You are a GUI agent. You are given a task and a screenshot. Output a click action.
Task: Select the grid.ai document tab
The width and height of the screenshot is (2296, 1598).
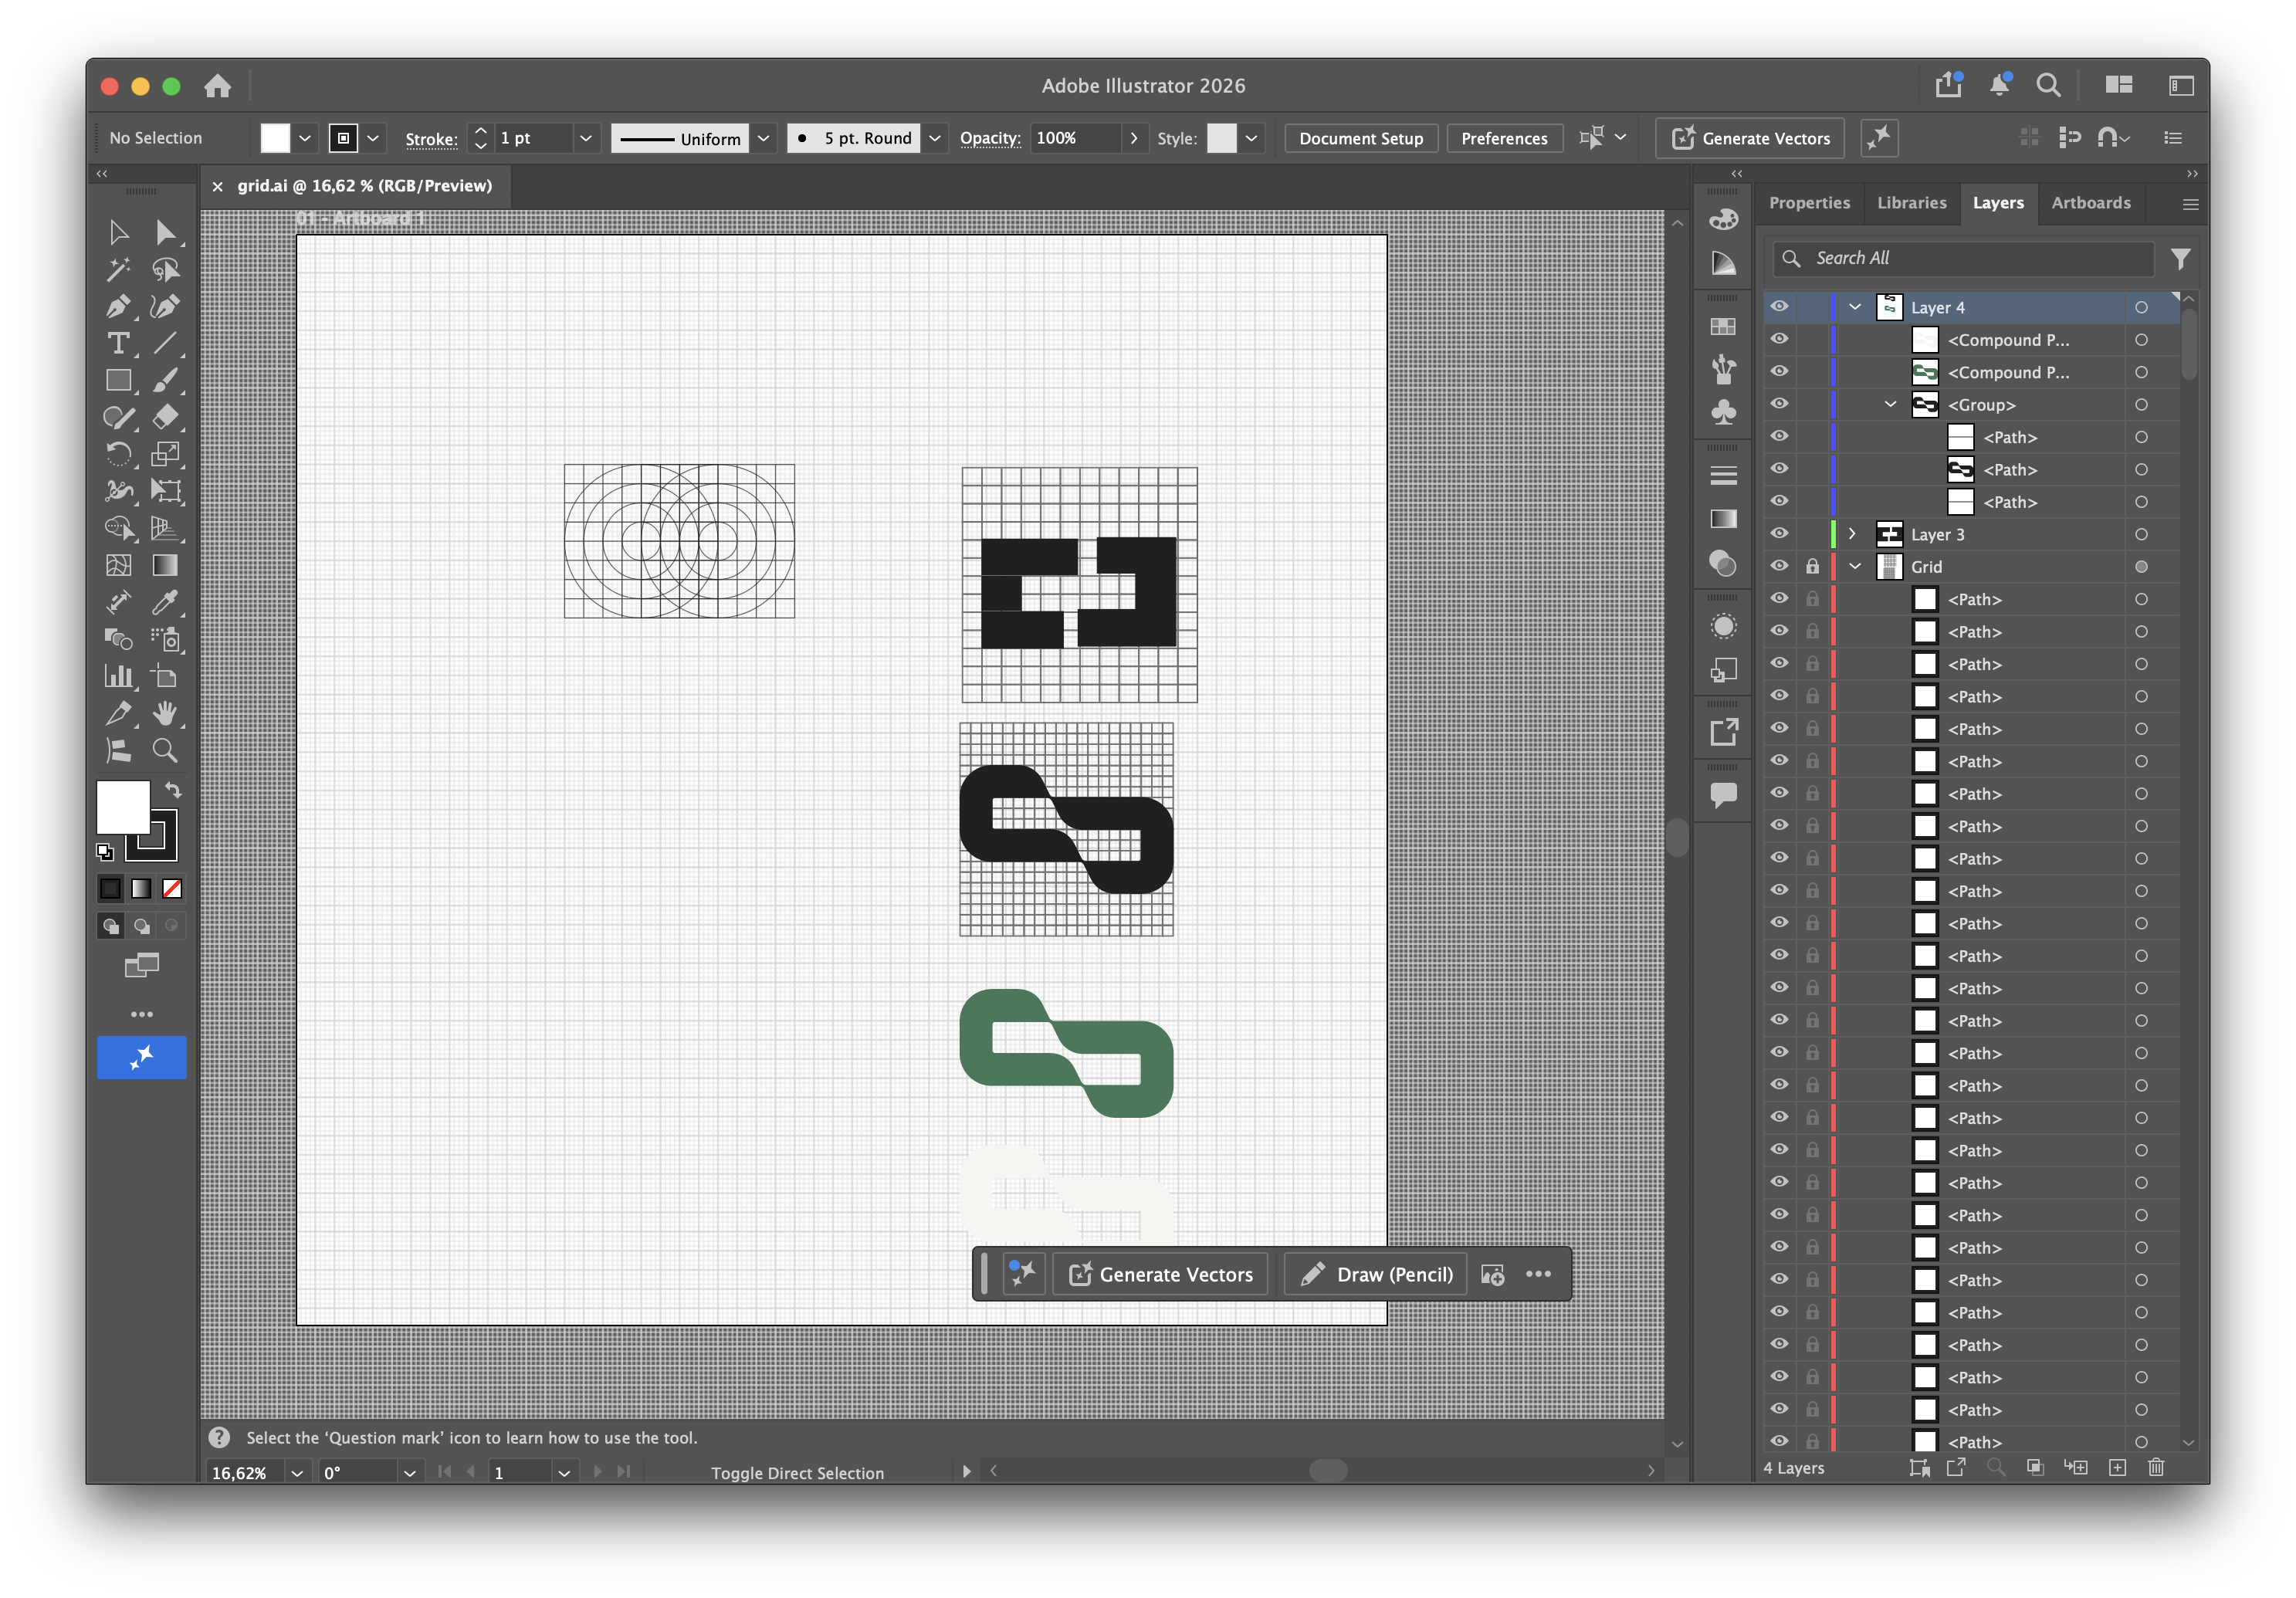pyautogui.click(x=364, y=185)
